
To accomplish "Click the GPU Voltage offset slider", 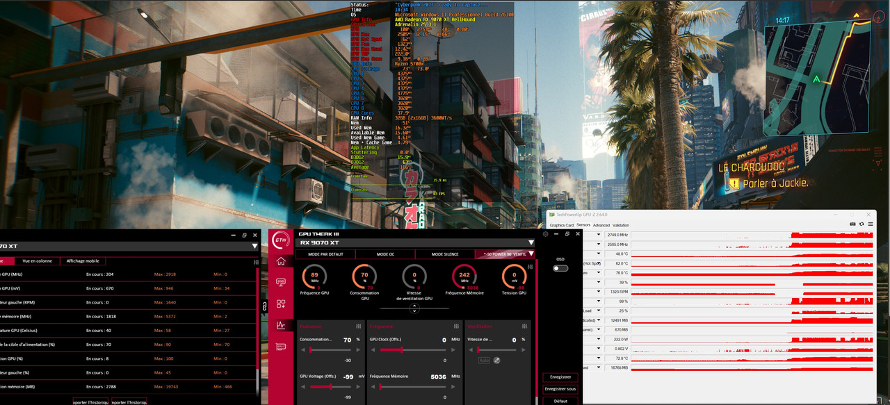I will coord(330,386).
